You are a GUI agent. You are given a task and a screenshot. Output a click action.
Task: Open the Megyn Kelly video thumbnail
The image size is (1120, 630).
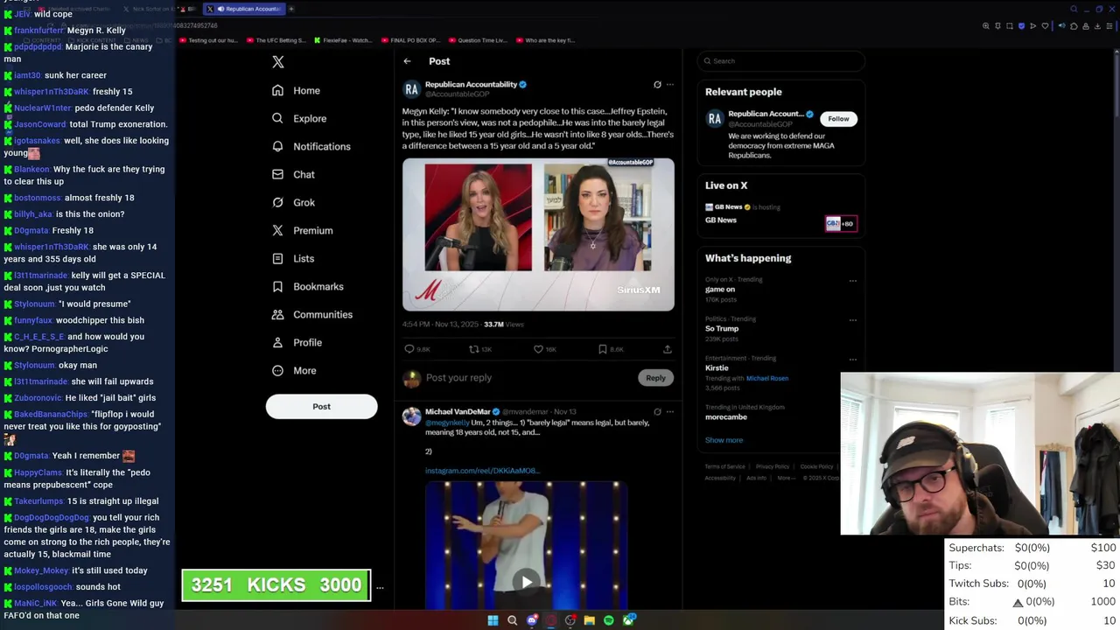(538, 234)
